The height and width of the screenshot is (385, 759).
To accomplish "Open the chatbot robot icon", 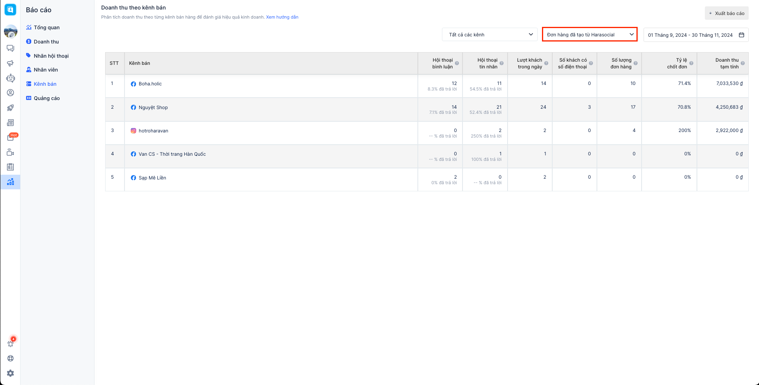I will coord(11,78).
